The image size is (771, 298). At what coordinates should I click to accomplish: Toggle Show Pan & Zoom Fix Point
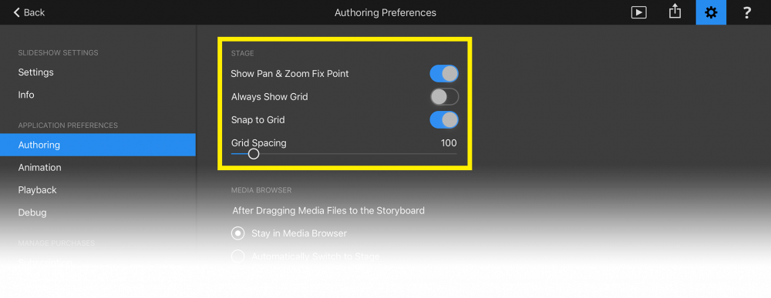click(444, 74)
